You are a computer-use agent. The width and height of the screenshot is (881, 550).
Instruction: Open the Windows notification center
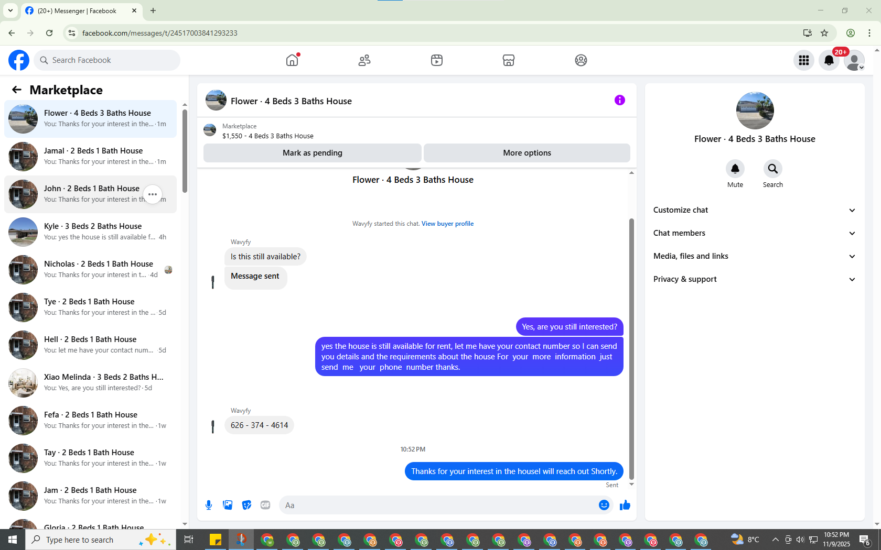(865, 540)
